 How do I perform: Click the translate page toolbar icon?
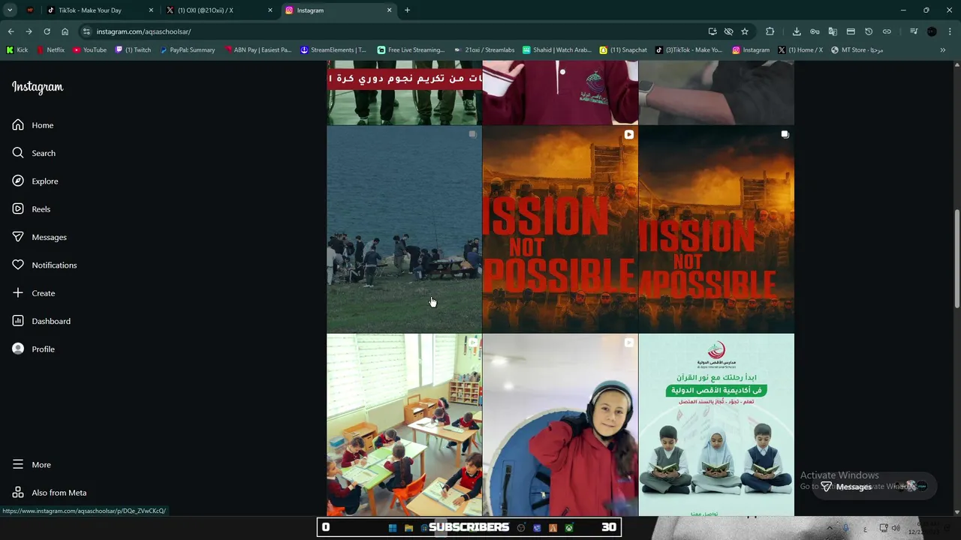pos(833,31)
